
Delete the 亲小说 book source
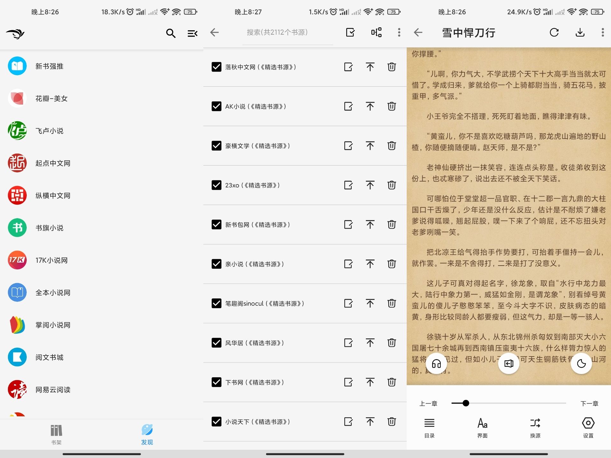(x=392, y=264)
